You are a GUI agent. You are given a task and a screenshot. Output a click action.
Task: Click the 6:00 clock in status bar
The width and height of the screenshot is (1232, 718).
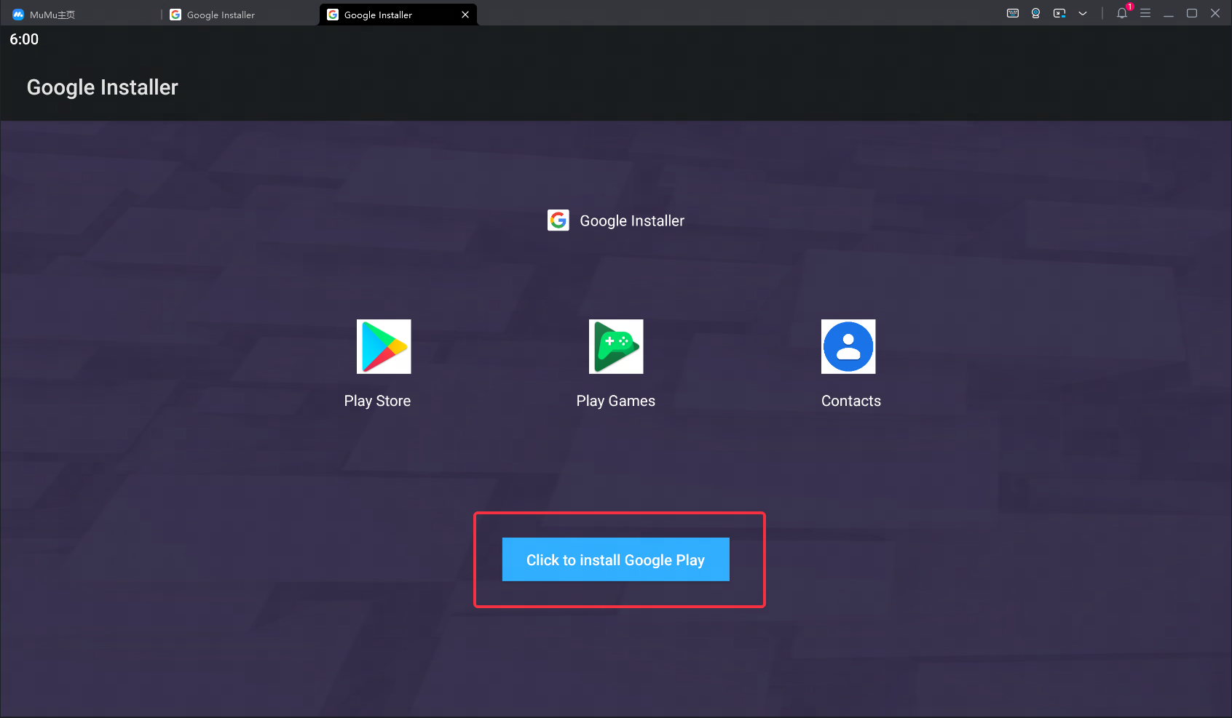[x=24, y=39]
